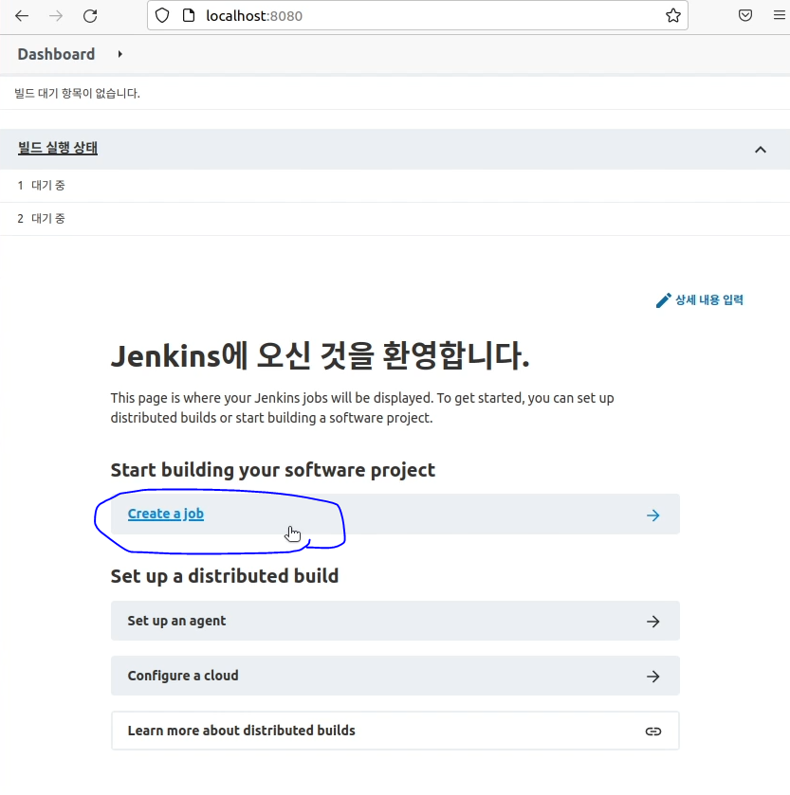Click the Start building your software project heading
This screenshot has height=795, width=790.
click(273, 470)
